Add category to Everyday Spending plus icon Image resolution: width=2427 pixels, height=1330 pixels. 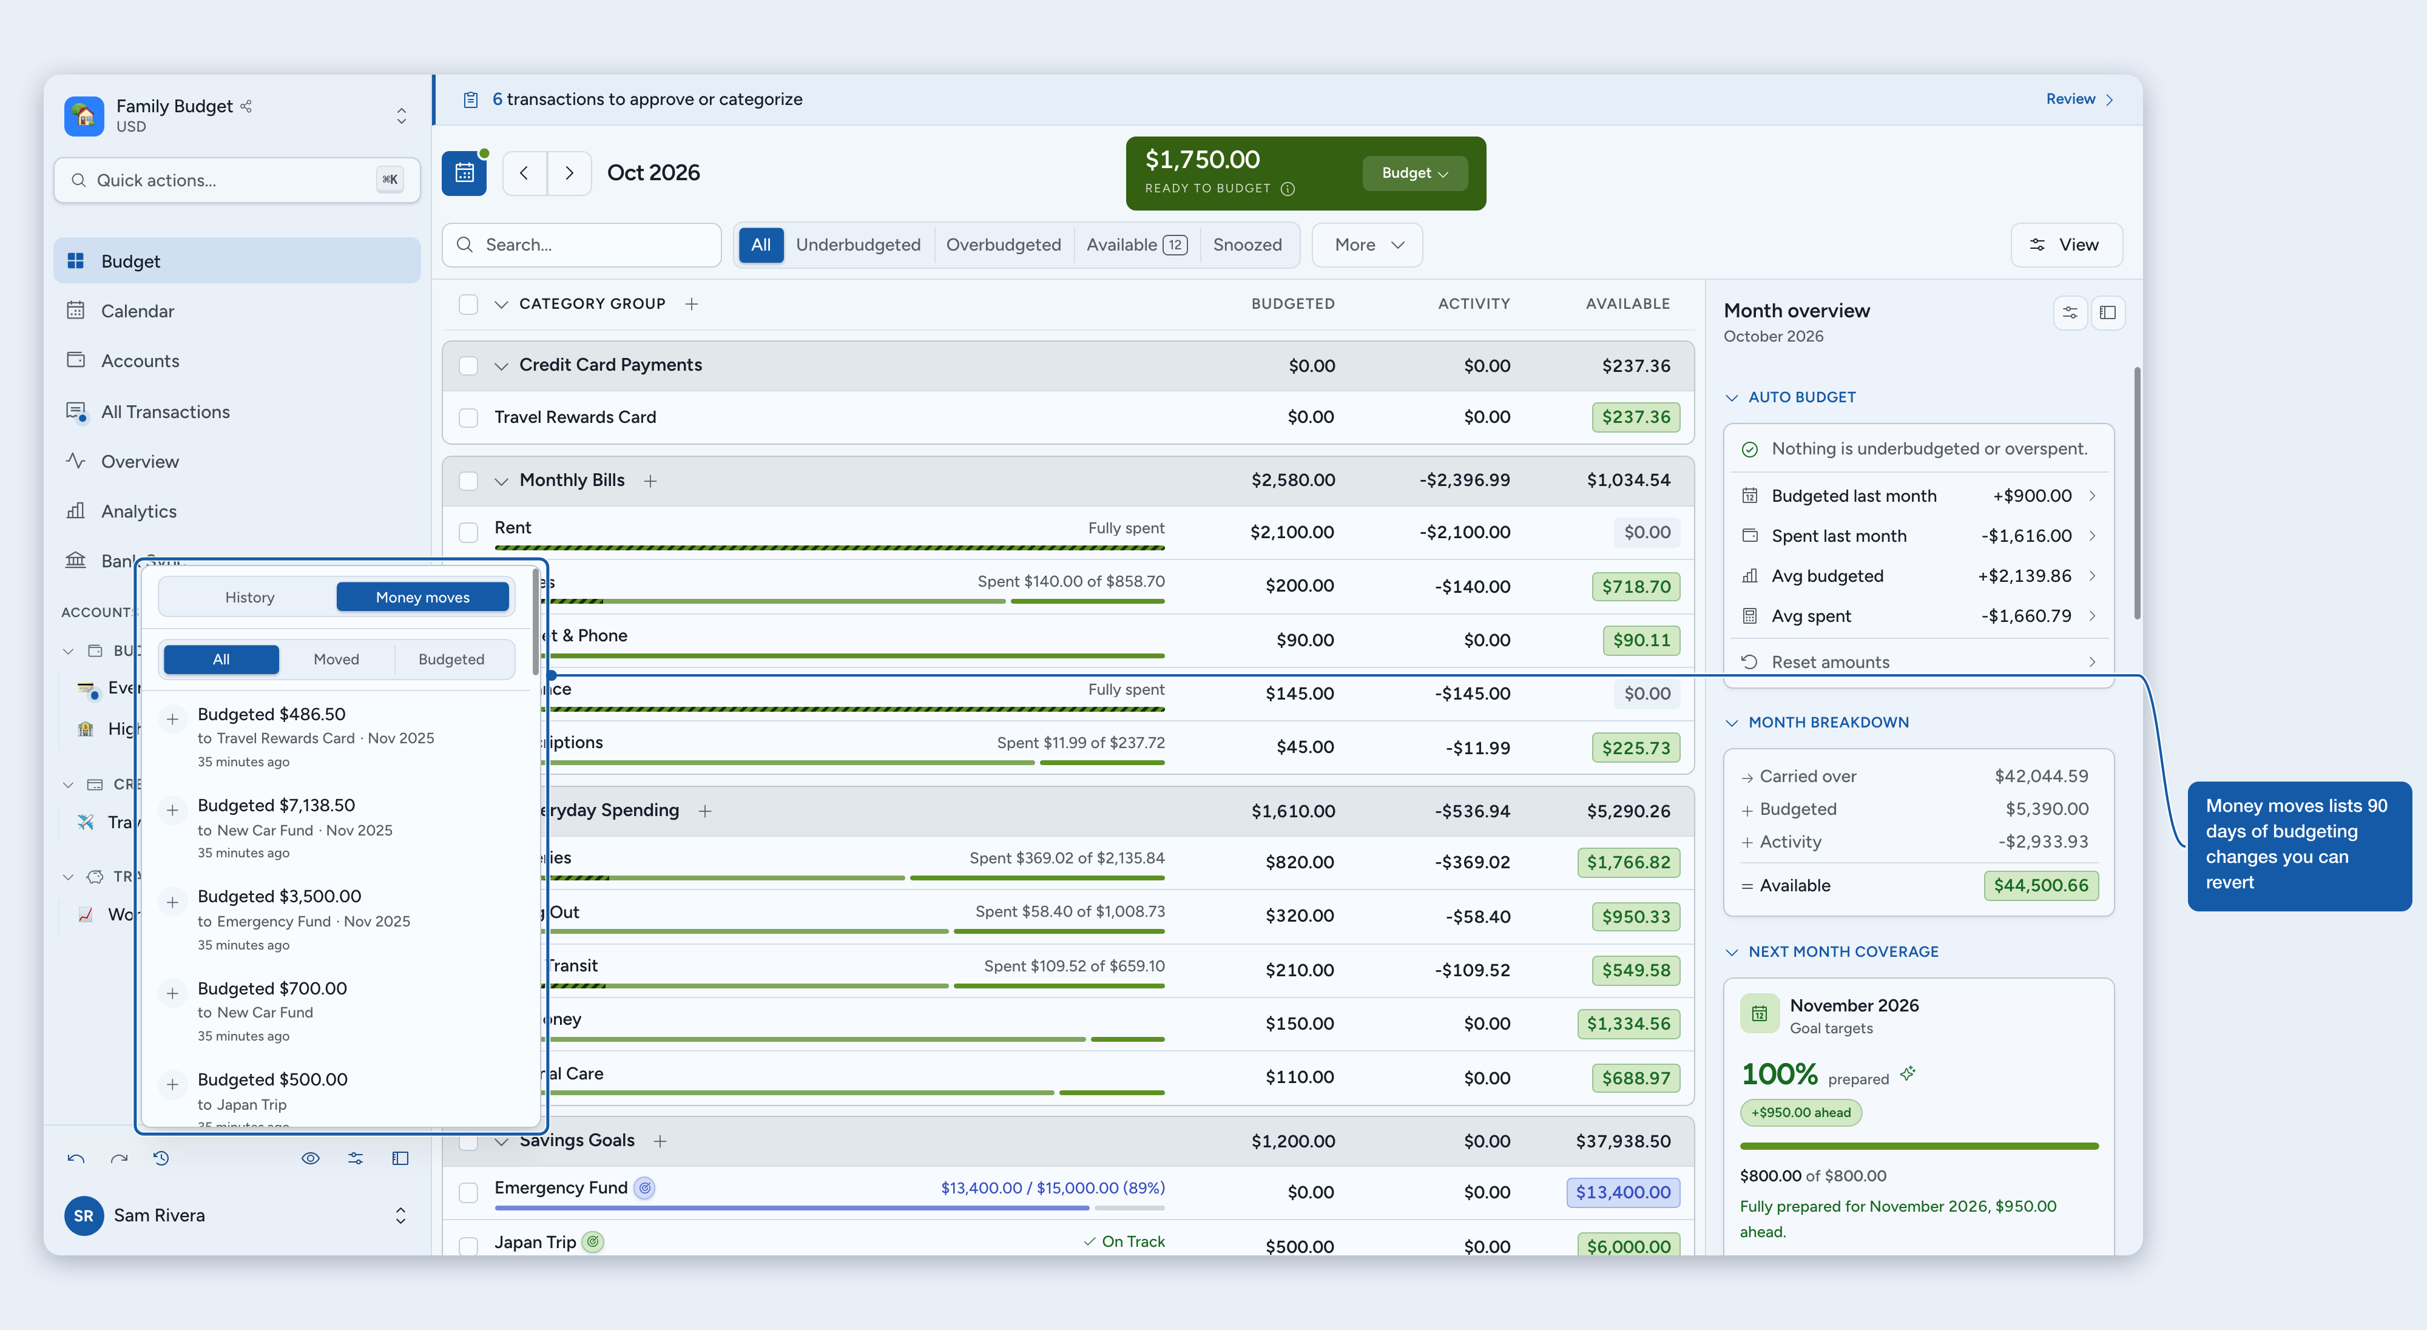click(704, 811)
